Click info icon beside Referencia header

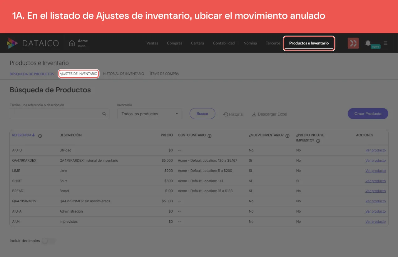pos(40,136)
